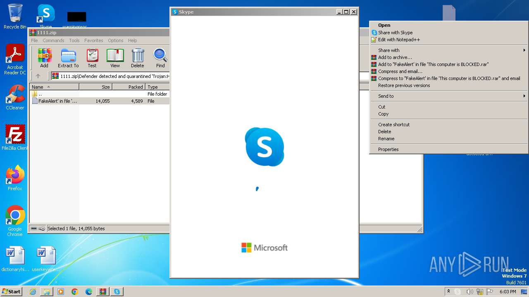This screenshot has height=297, width=529.
Task: Click Internet Explorer in the taskbar
Action: click(33, 292)
